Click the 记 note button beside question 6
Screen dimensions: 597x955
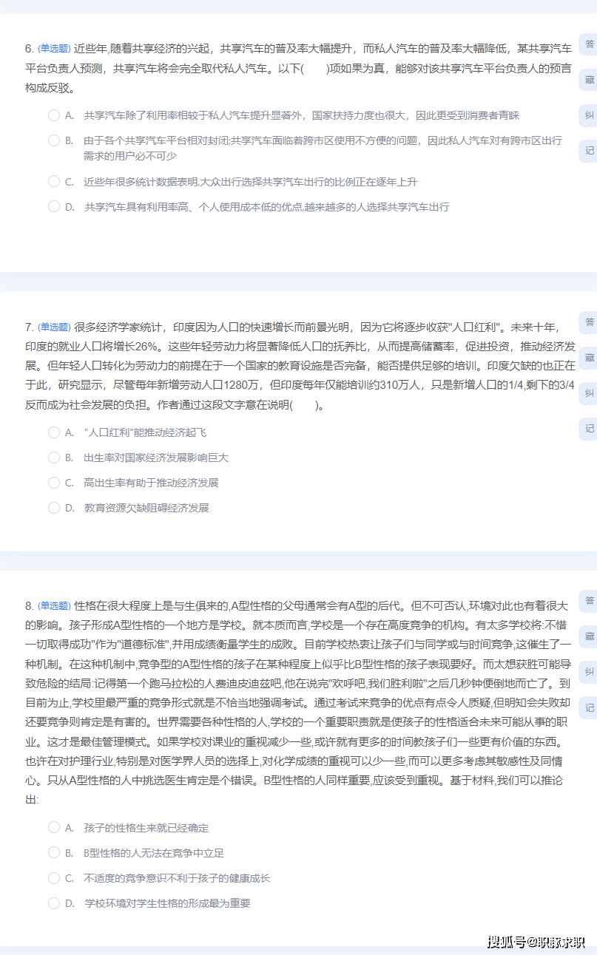[589, 151]
